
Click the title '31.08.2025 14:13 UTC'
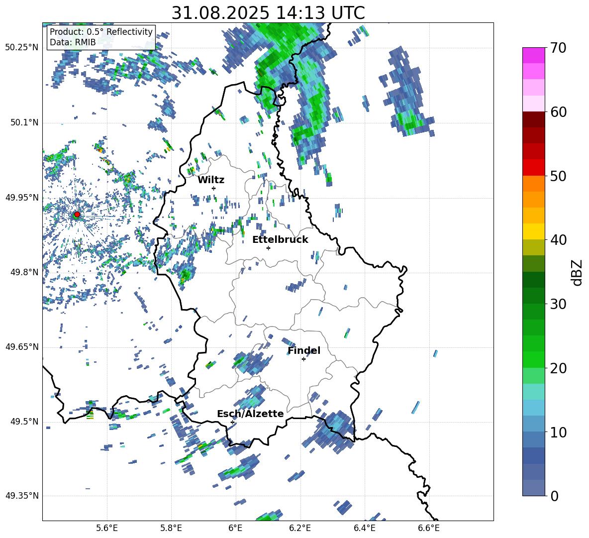tap(268, 13)
